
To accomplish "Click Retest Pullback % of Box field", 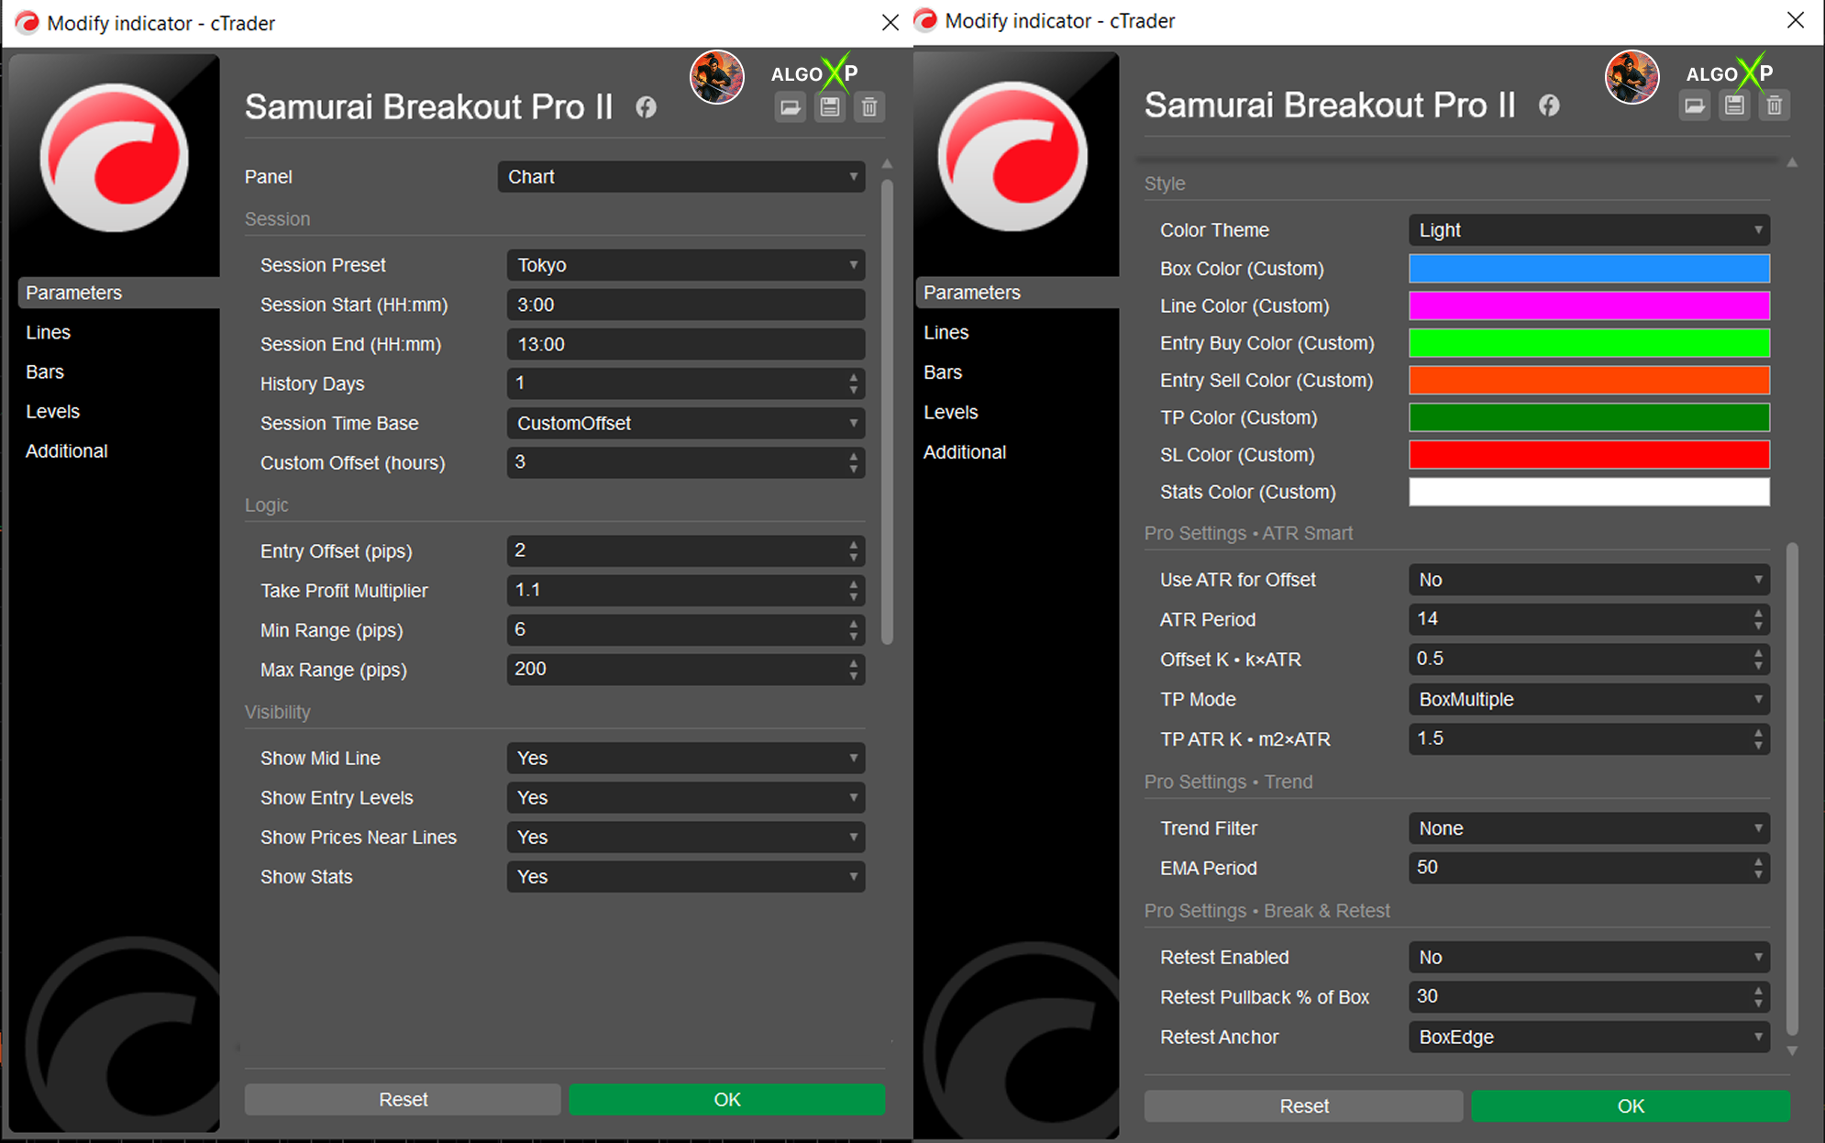I will pyautogui.click(x=1589, y=997).
